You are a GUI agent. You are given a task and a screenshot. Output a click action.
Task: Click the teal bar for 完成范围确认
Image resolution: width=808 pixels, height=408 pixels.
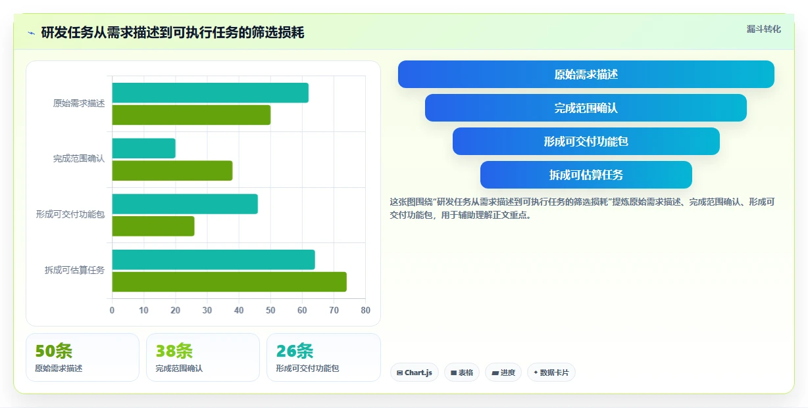point(143,148)
